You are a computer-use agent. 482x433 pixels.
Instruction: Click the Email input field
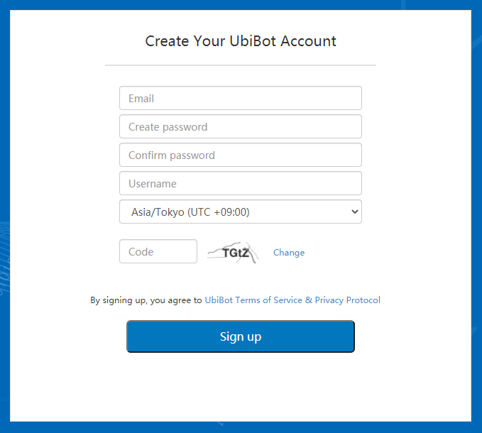click(241, 98)
